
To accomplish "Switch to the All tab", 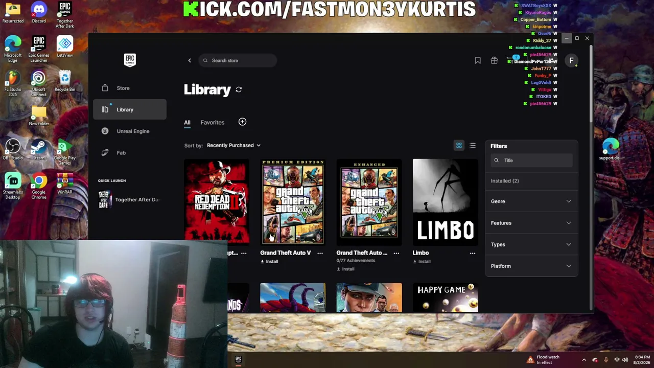I will coord(187,123).
